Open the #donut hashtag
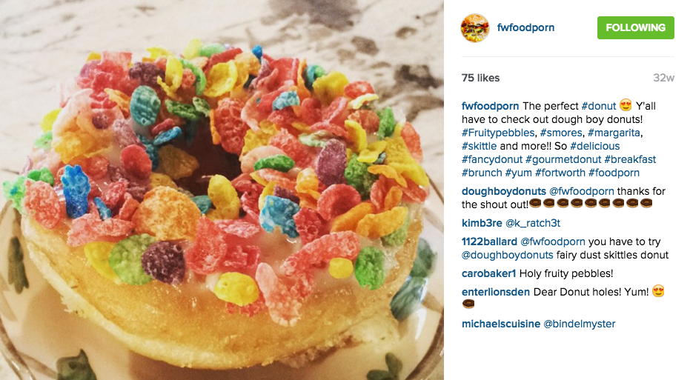Image resolution: width=690 pixels, height=380 pixels. (x=599, y=106)
